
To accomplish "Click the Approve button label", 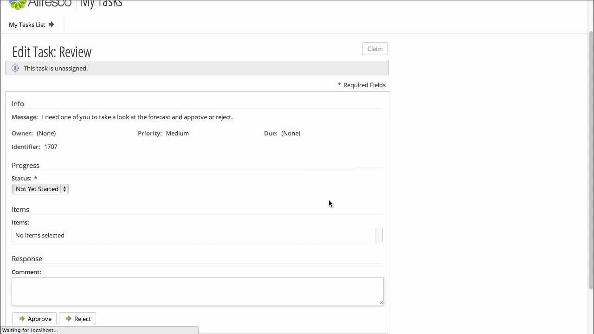I will pos(39,319).
